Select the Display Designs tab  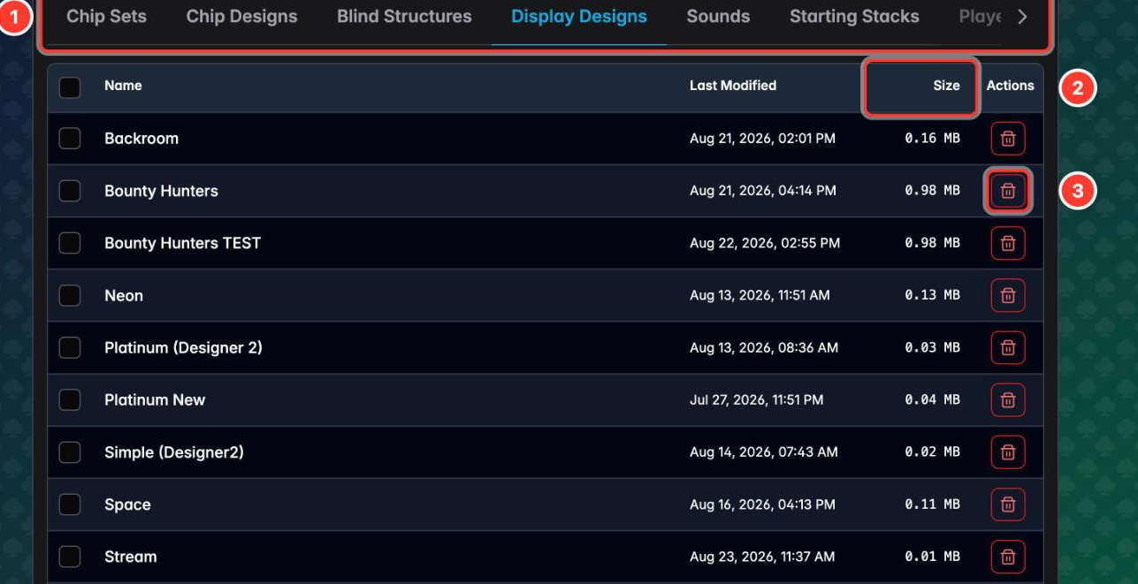pyautogui.click(x=579, y=17)
